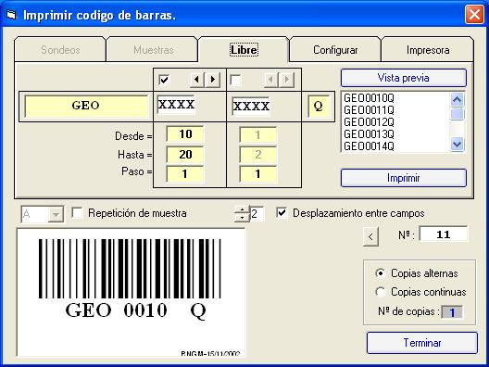Open the Configurar tab
This screenshot has width=489, height=367.
(335, 50)
